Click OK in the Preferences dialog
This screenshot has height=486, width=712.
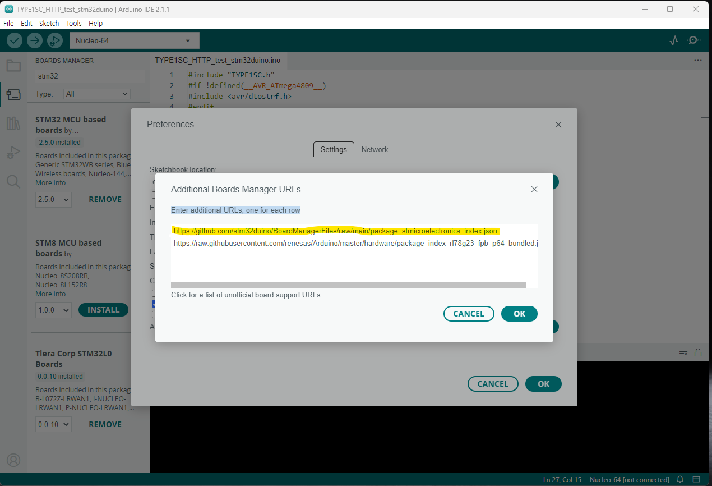point(543,384)
